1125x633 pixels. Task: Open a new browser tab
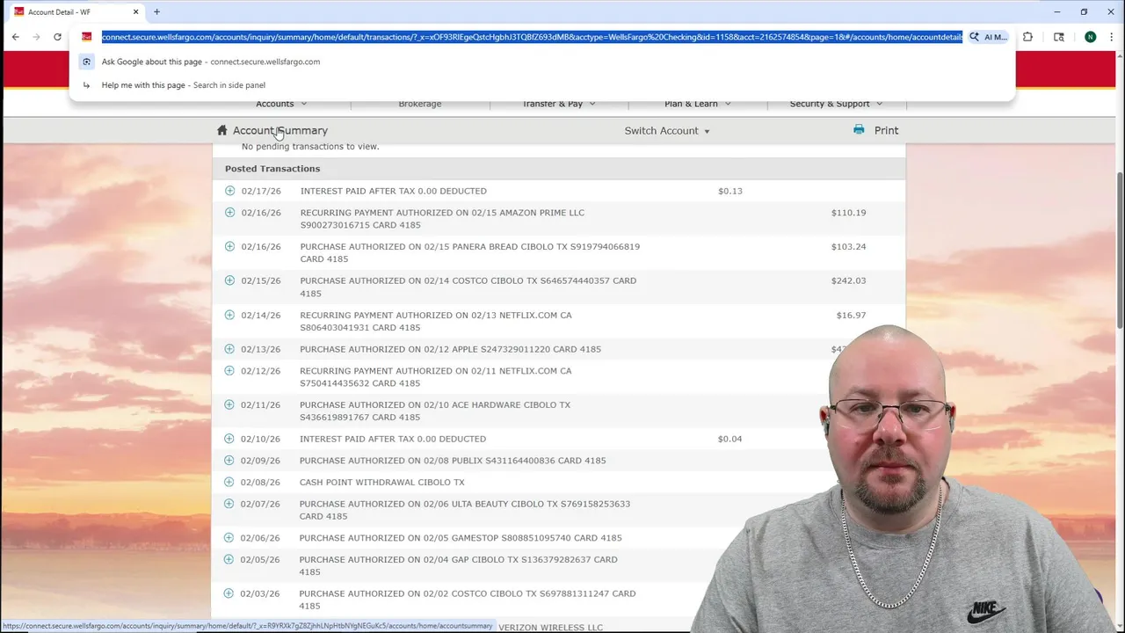coord(156,12)
